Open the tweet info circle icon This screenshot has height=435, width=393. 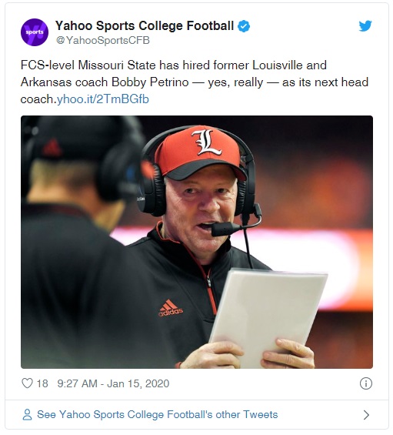[366, 383]
